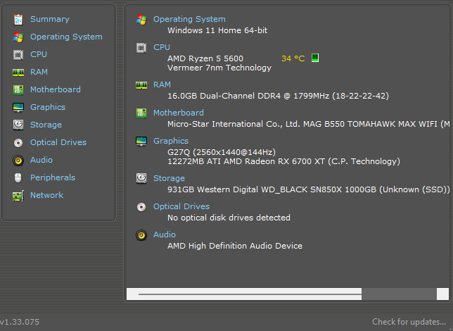Open the Audio heading in summary panel
453x331 pixels.
coord(165,235)
